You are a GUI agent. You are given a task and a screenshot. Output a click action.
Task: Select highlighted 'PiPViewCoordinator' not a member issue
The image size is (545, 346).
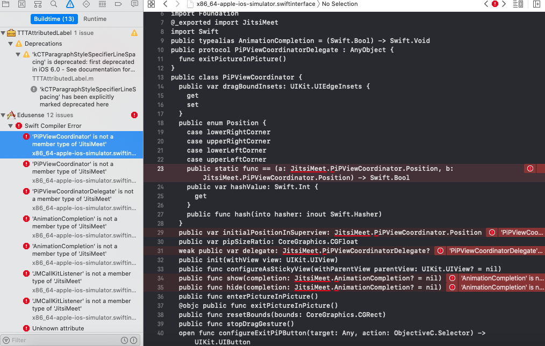coord(71,145)
